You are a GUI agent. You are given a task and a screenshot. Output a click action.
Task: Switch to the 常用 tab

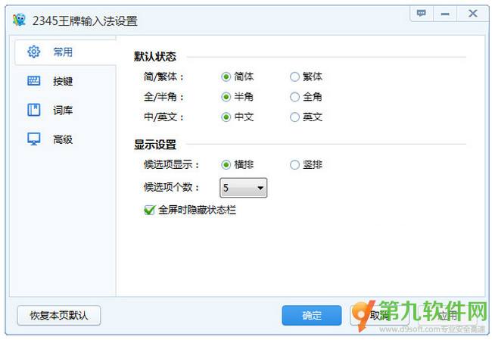(66, 52)
